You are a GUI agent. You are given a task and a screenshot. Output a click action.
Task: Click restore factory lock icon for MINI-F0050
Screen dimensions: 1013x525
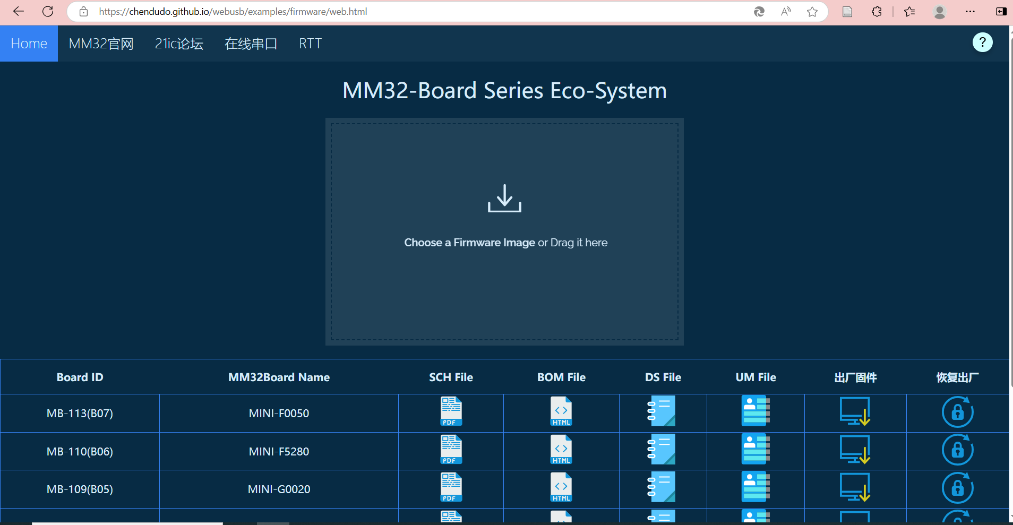point(957,412)
